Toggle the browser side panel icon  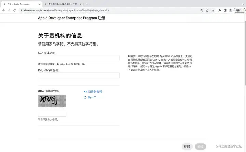pyautogui.click(x=225, y=10)
